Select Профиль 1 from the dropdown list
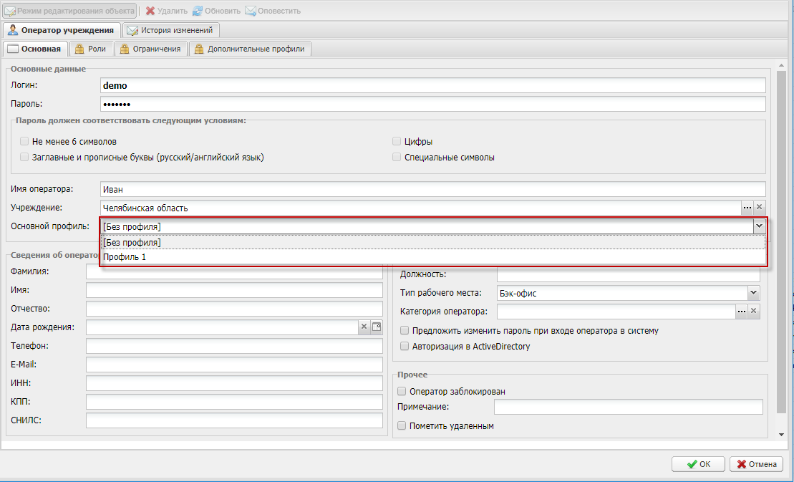 (x=124, y=257)
